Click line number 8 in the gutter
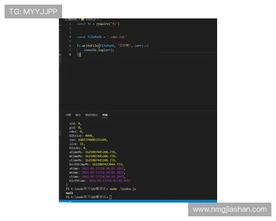 (69, 54)
